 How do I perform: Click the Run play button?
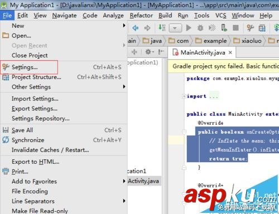[x=189, y=28]
